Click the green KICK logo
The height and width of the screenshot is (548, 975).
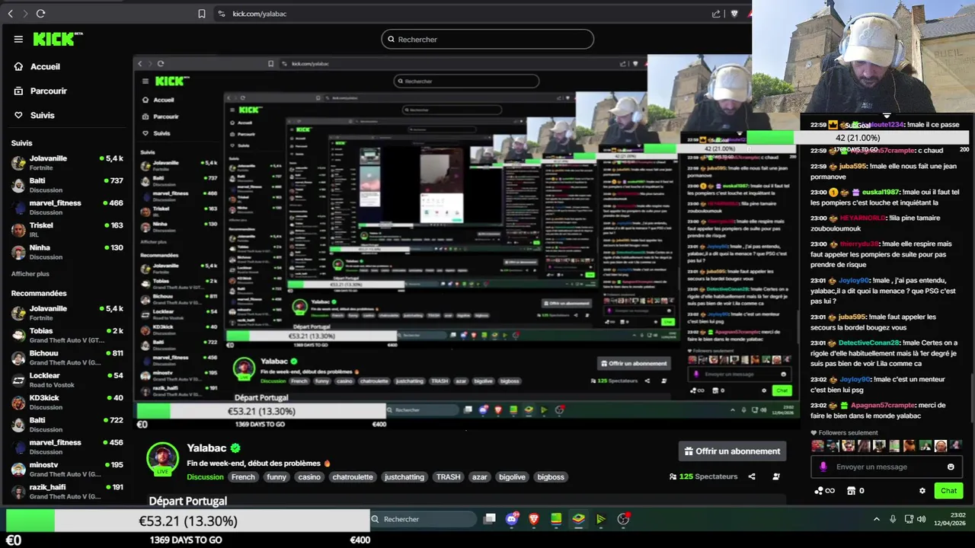(57, 39)
